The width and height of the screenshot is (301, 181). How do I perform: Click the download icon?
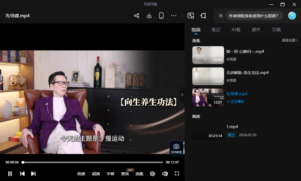click(x=149, y=16)
